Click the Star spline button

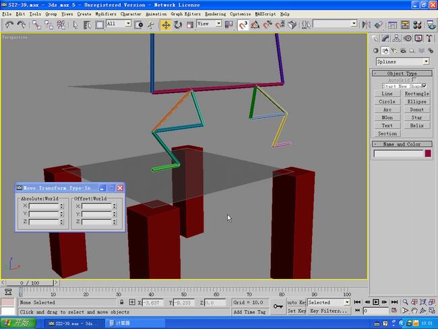tap(416, 117)
